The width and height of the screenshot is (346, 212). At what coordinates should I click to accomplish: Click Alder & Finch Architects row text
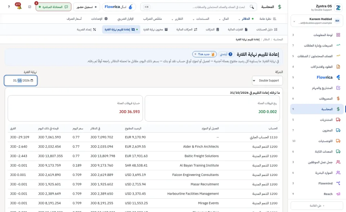201,147
